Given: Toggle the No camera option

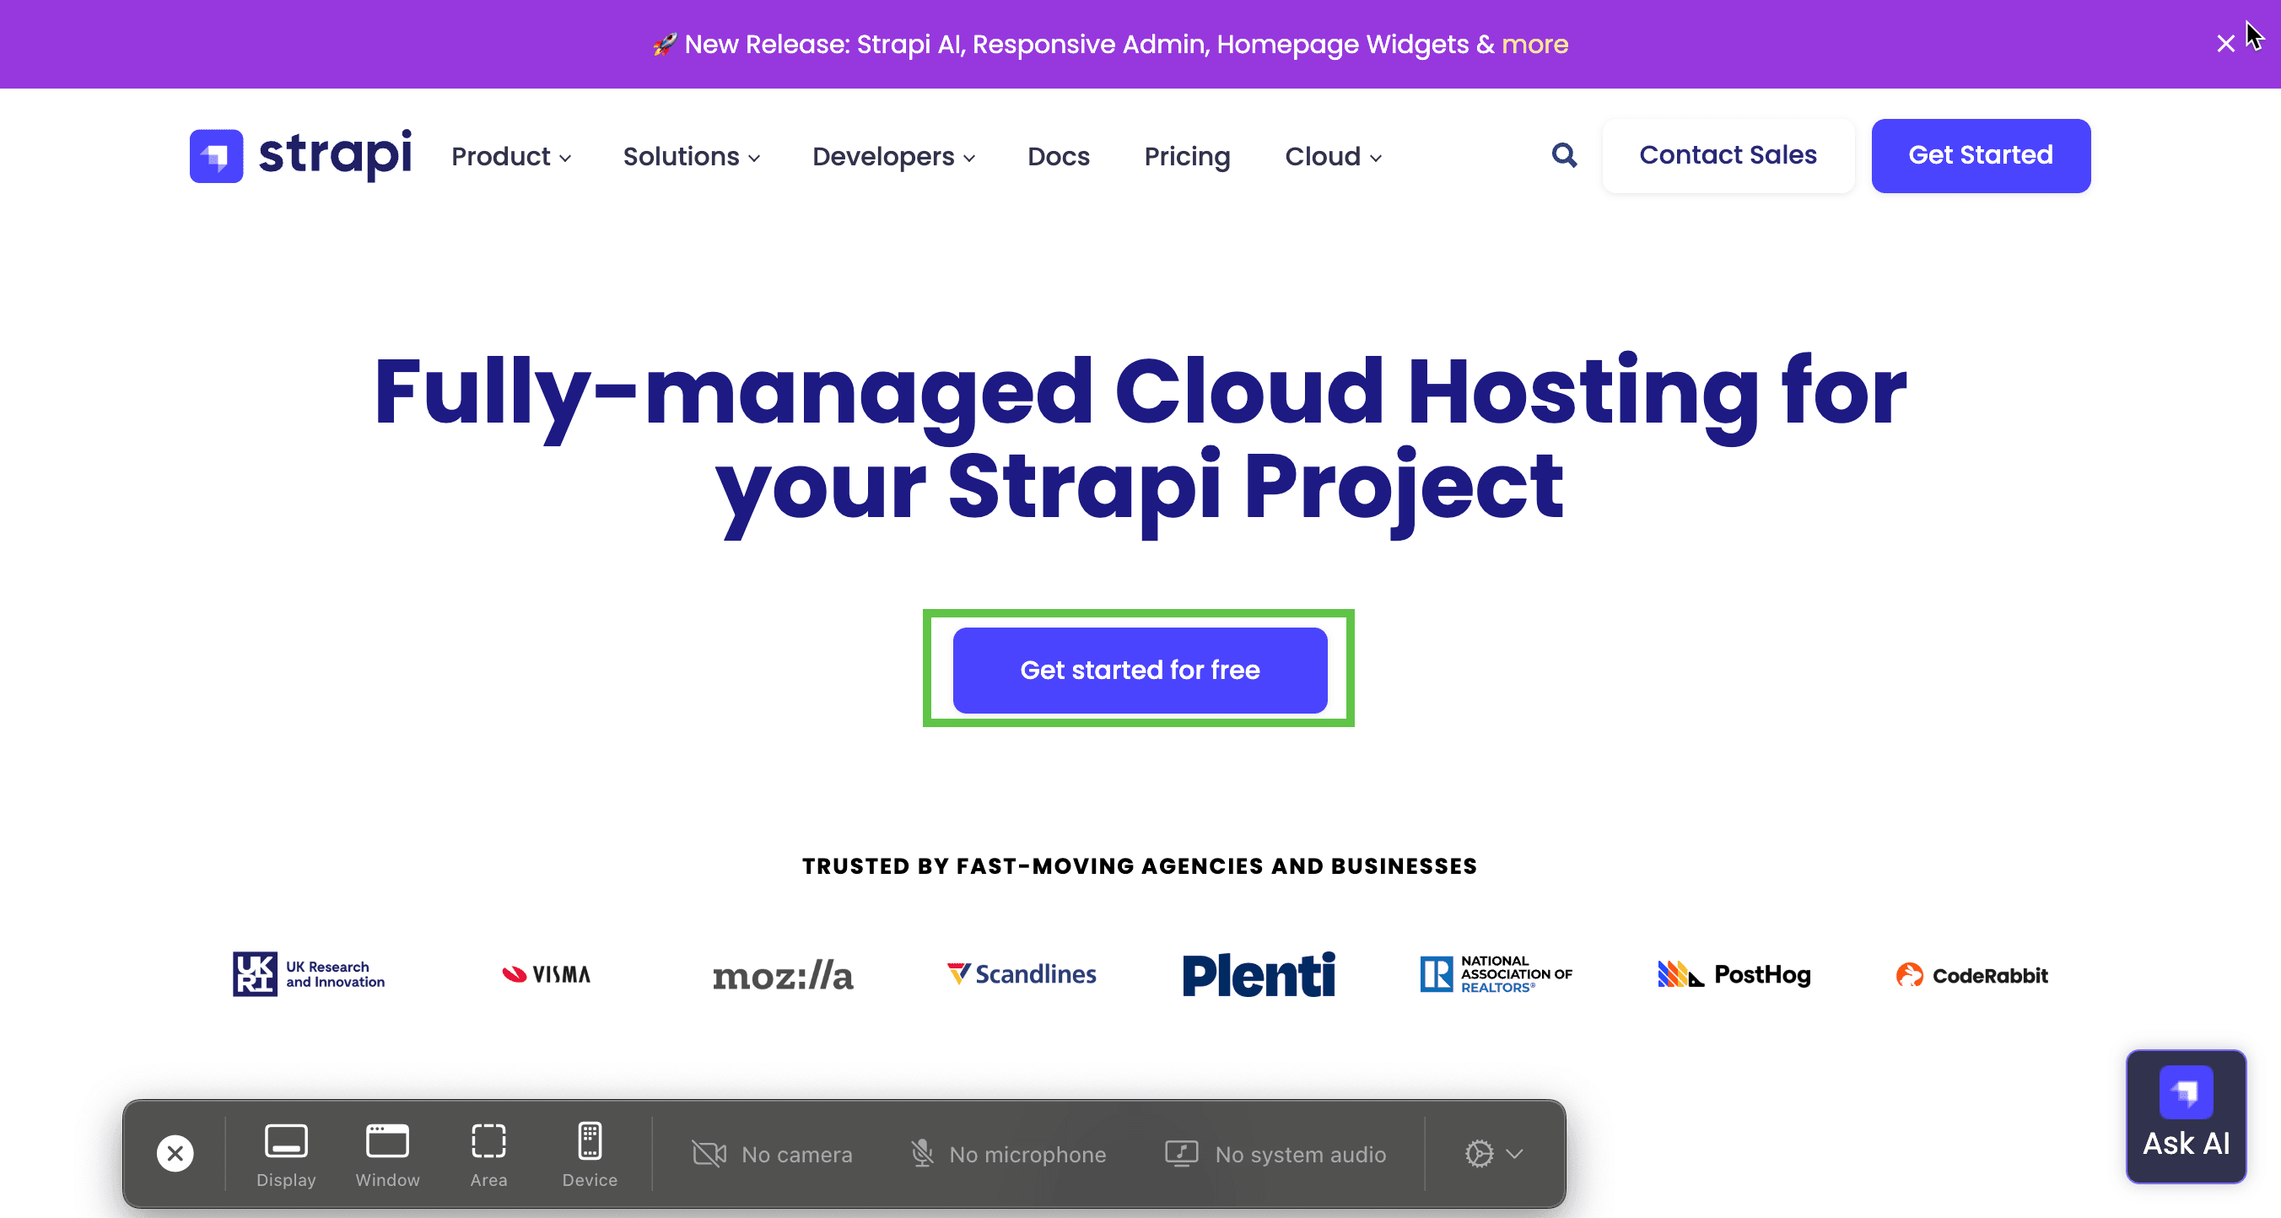Looking at the screenshot, I should pyautogui.click(x=771, y=1154).
